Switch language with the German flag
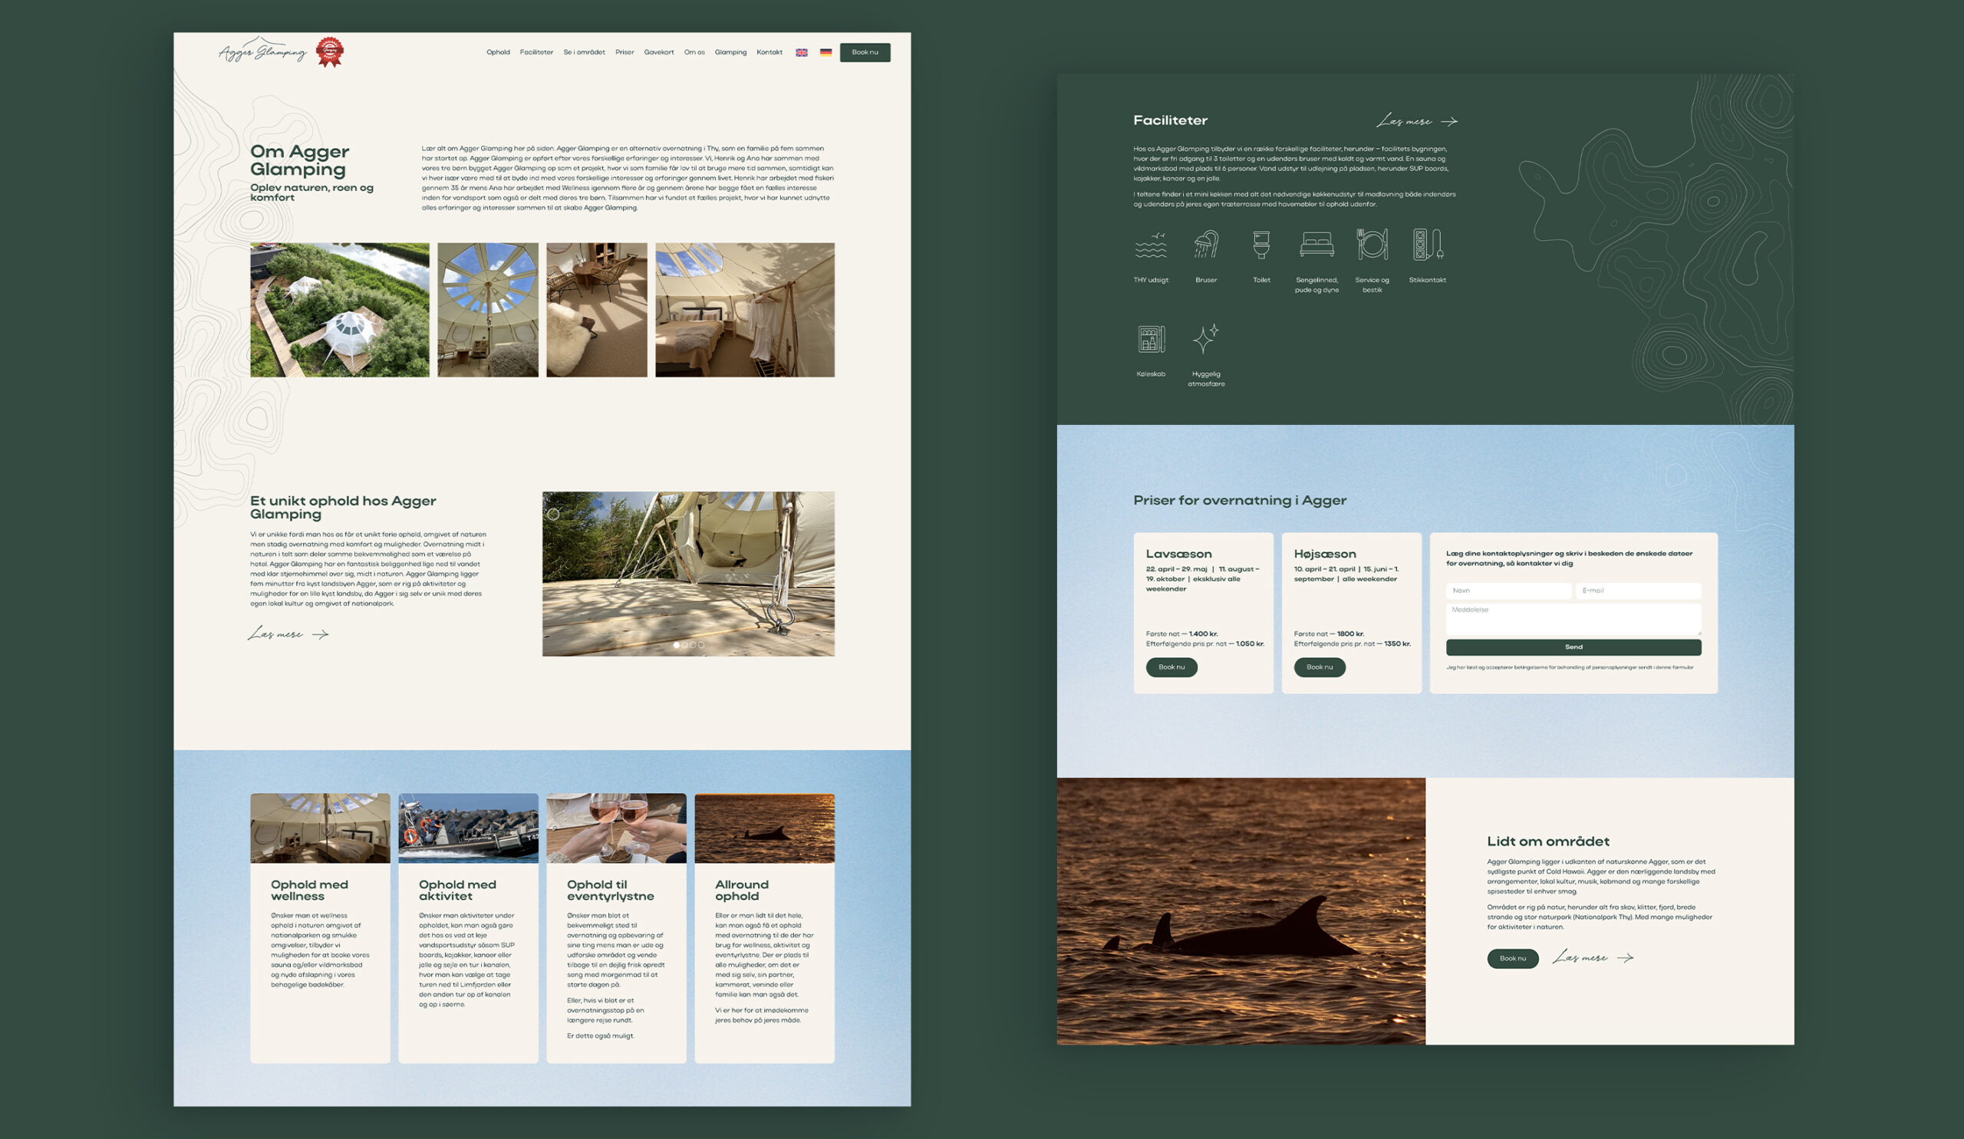This screenshot has width=1964, height=1139. pos(825,53)
